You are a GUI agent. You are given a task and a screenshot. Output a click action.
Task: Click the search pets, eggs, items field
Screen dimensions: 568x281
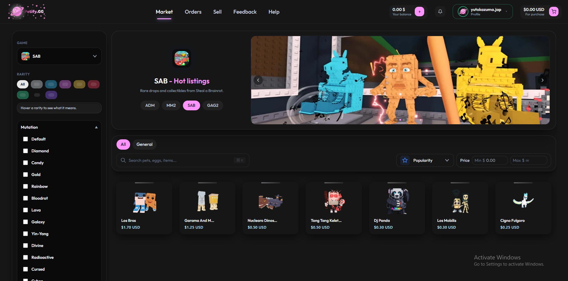183,160
